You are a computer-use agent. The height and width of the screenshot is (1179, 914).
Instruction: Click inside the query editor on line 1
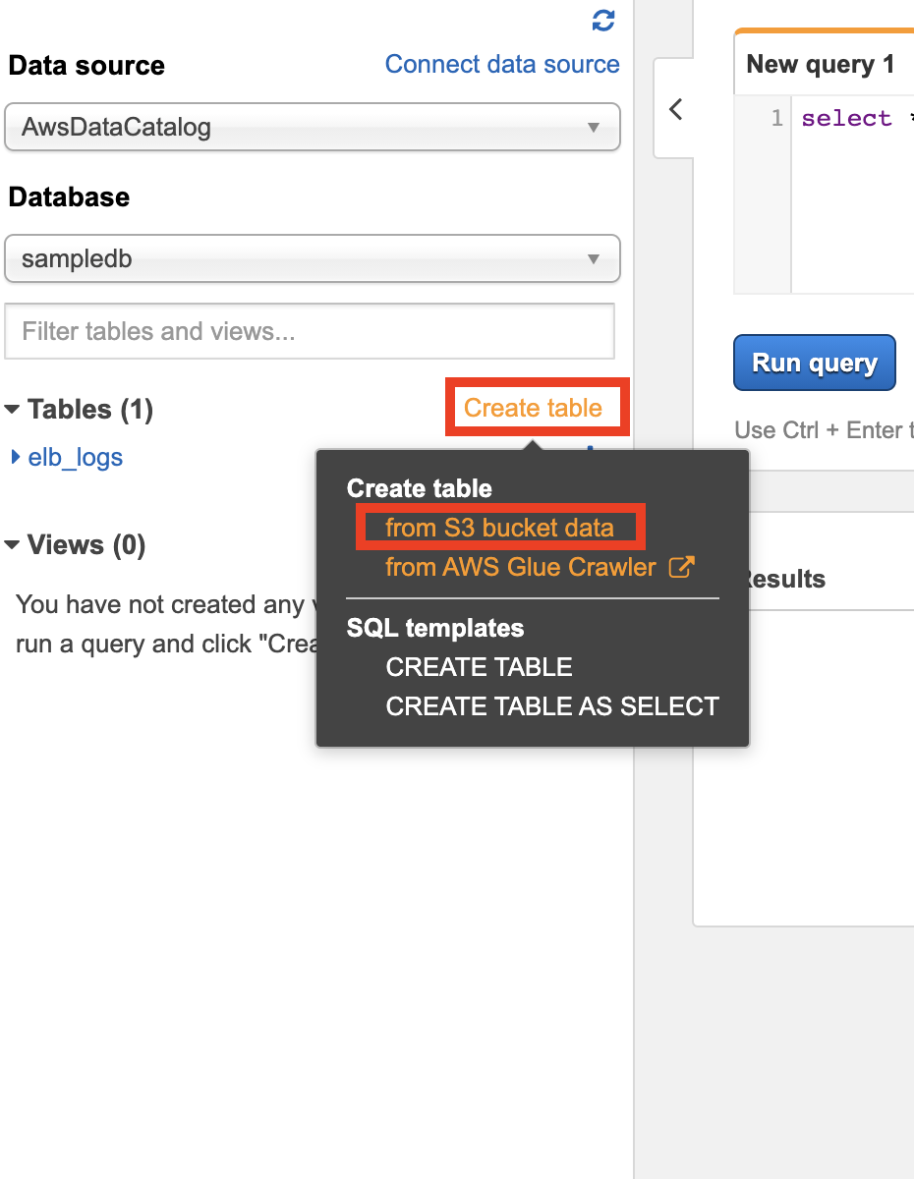click(850, 119)
